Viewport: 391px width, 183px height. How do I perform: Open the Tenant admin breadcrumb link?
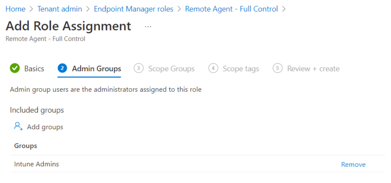tap(60, 9)
